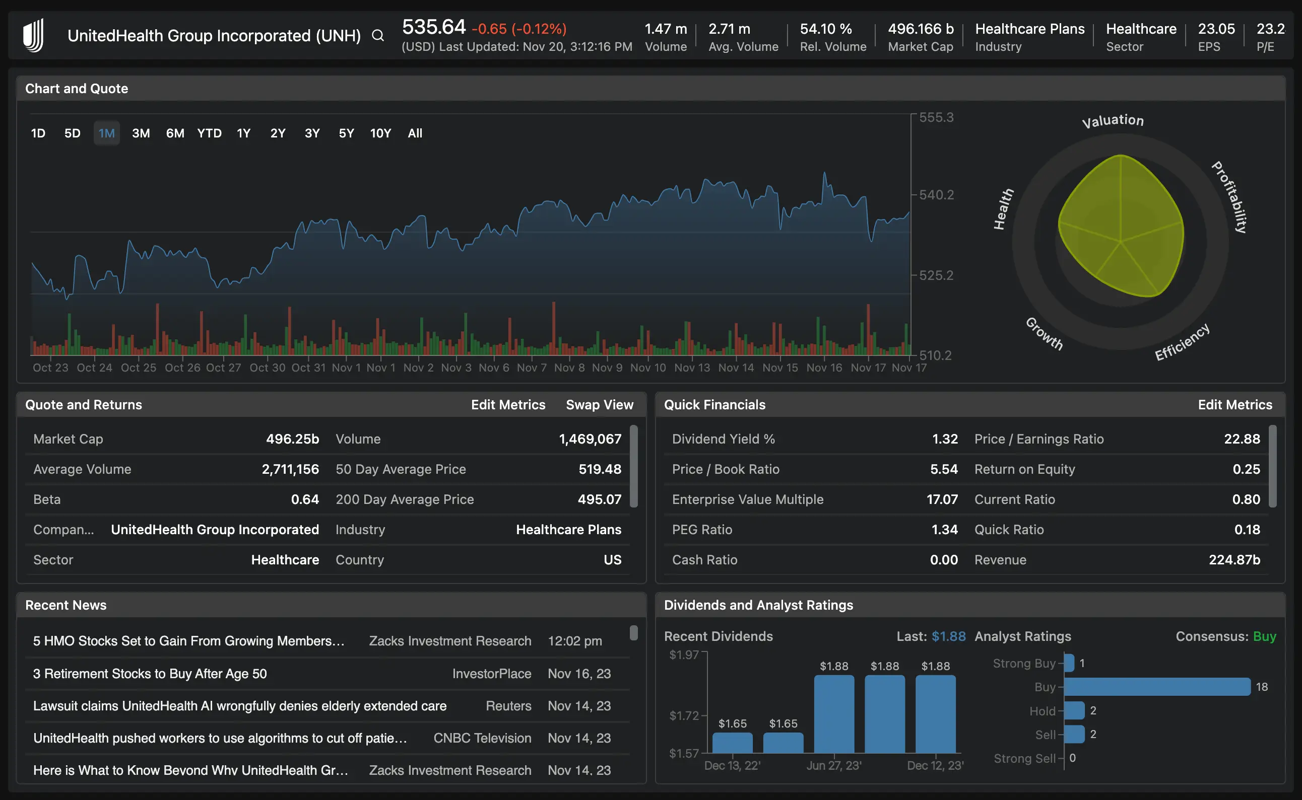Switch chart to 5Y range

[x=346, y=133]
